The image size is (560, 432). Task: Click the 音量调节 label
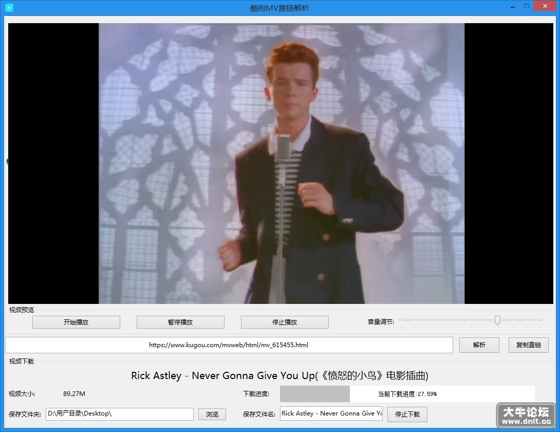[381, 322]
